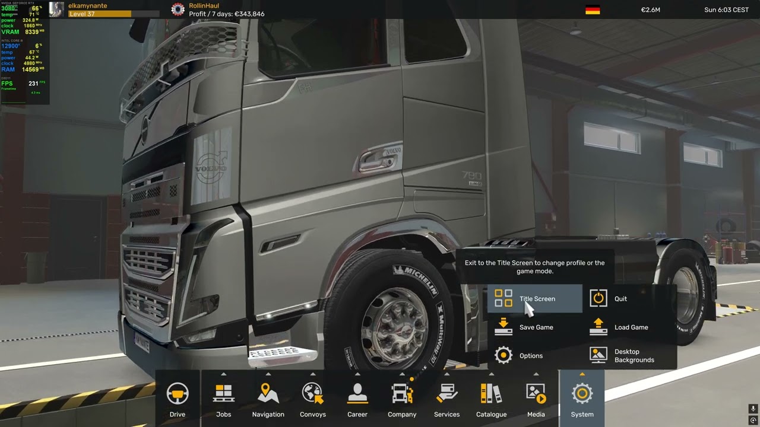Open the Convoys multiplayer menu
The width and height of the screenshot is (760, 427).
313,399
